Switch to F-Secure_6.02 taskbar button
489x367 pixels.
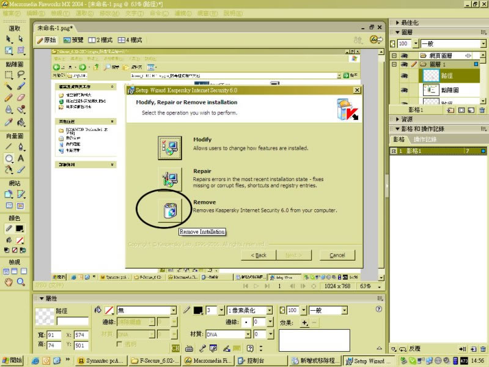[155, 361]
